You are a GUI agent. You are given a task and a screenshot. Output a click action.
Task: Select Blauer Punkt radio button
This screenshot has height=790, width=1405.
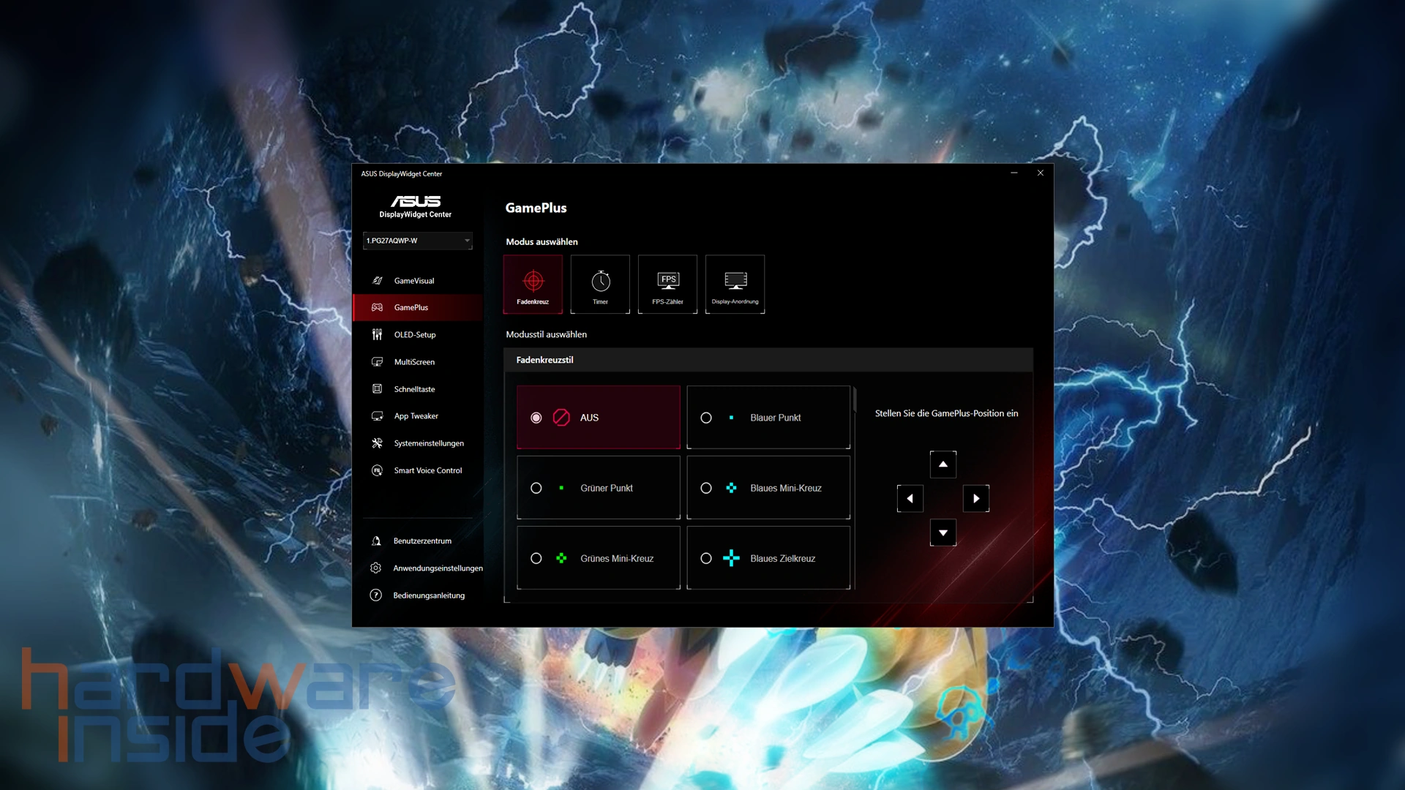tap(706, 418)
